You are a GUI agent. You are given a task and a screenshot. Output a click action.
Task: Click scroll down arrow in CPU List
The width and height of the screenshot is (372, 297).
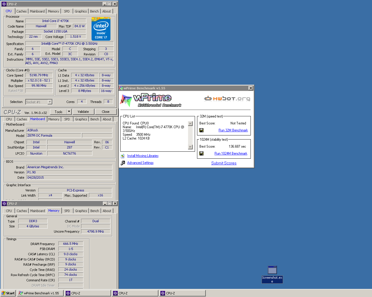[190, 147]
